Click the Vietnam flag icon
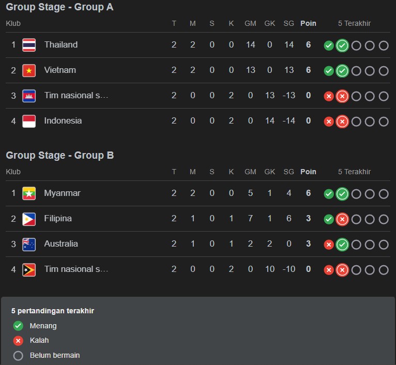396x365 pixels. [29, 70]
